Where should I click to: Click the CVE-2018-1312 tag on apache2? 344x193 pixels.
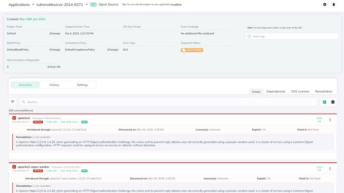(x=69, y=122)
